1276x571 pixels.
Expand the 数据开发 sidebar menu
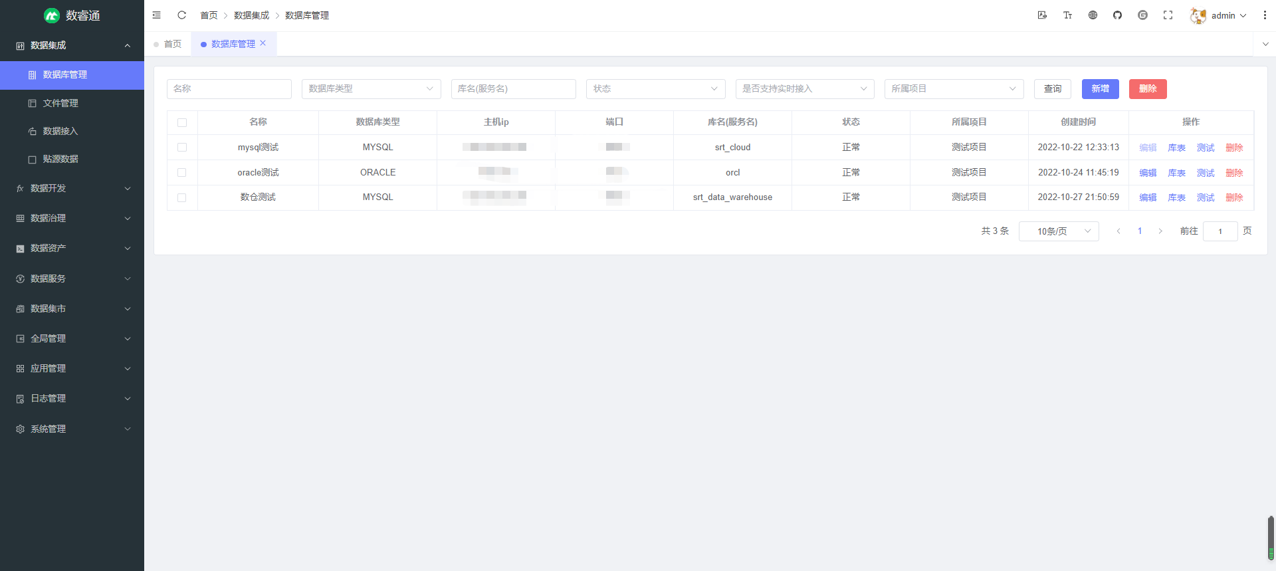click(x=72, y=189)
